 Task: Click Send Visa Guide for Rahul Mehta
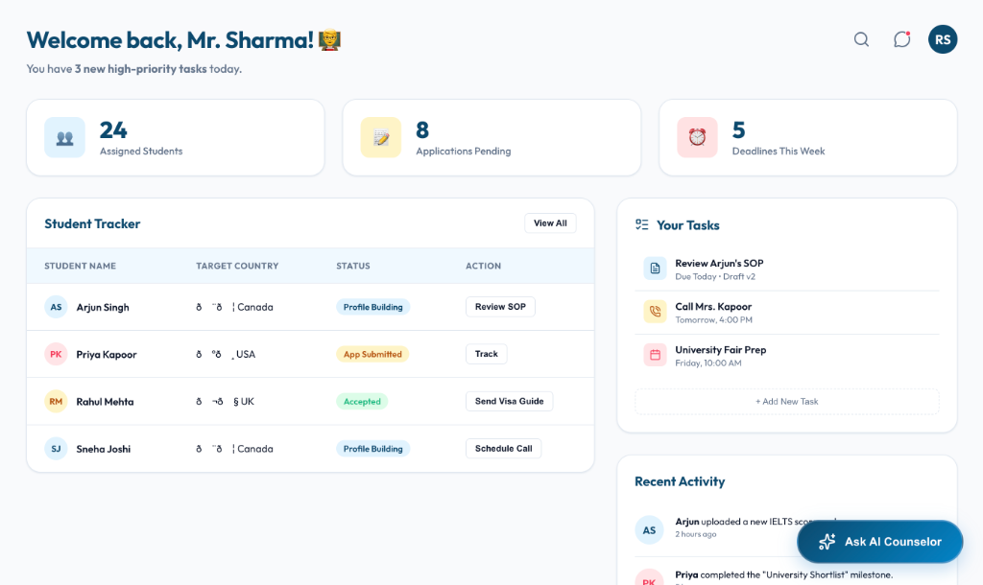click(509, 401)
